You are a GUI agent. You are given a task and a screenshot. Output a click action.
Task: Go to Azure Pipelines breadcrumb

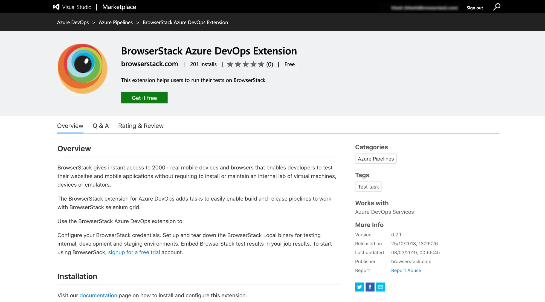tap(115, 22)
